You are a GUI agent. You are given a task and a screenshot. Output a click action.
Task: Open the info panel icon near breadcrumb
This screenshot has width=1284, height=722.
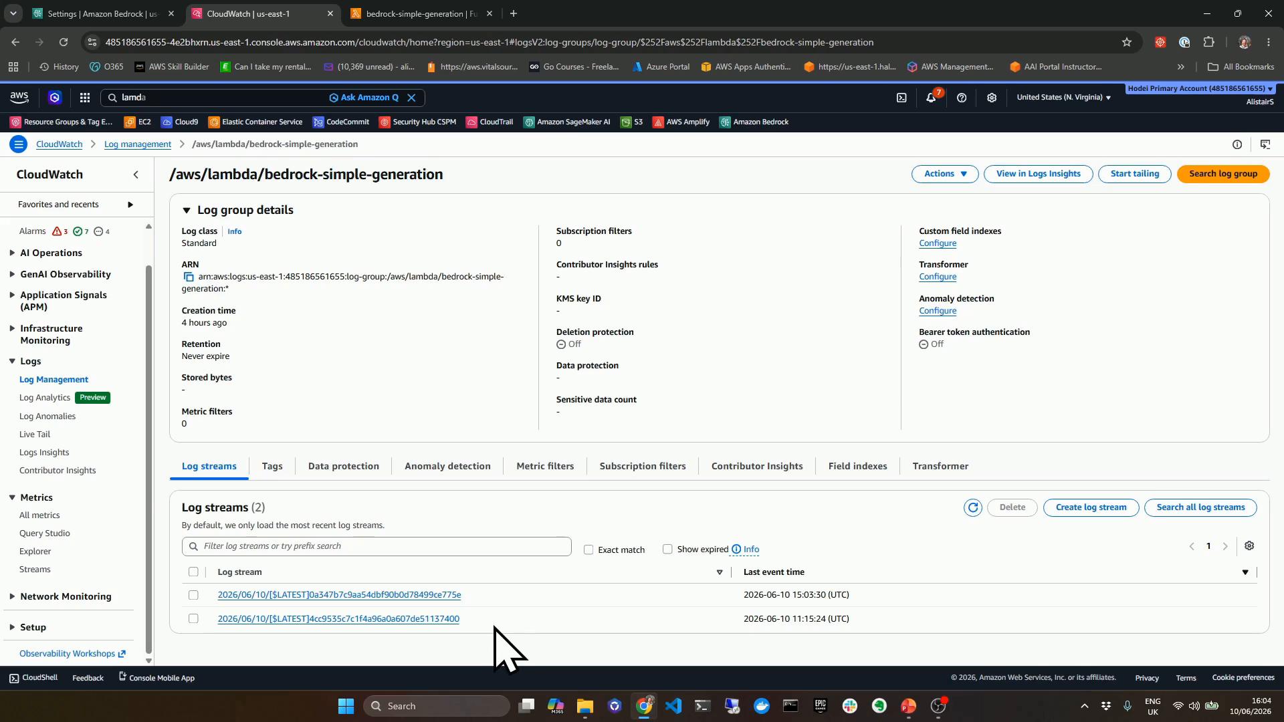pos(1237,144)
